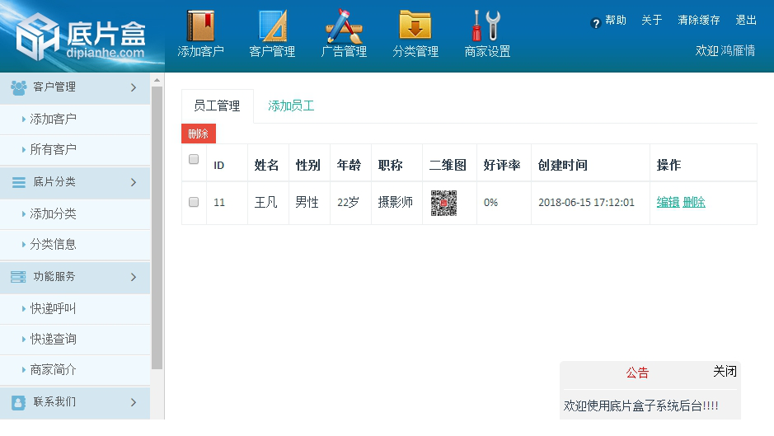Click the timestamp 2018-06-15 17:12:01

(x=586, y=203)
